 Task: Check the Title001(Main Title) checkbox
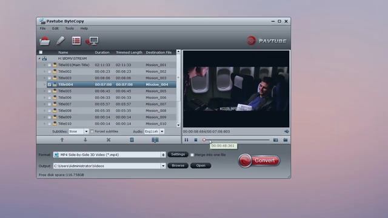click(49, 65)
